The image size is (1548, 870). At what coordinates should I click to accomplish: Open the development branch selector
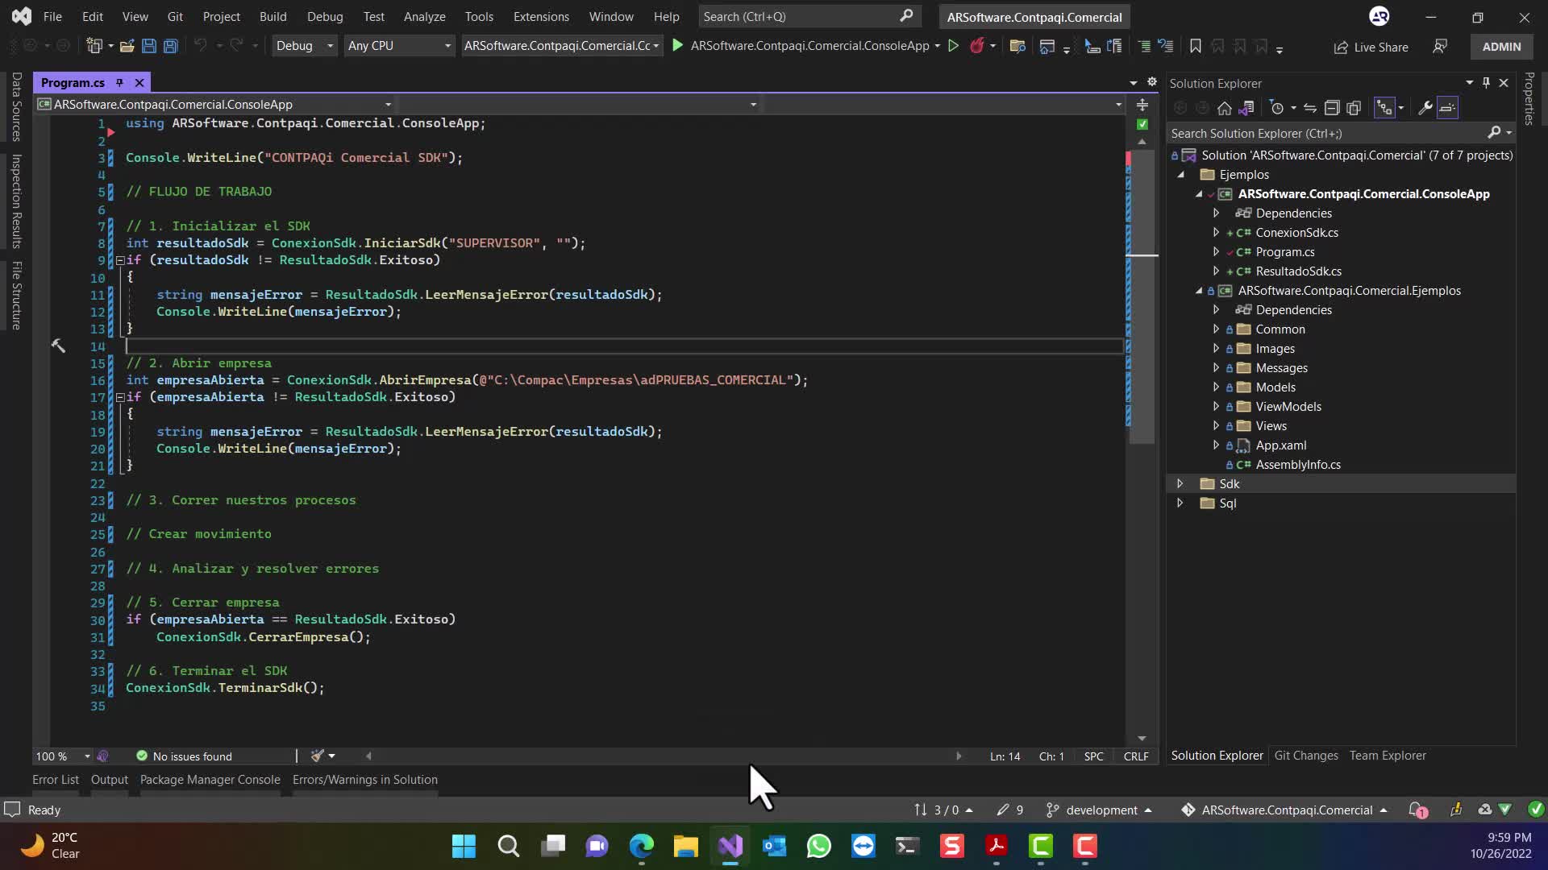[1100, 810]
